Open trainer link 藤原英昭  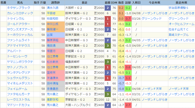tap(53, 40)
